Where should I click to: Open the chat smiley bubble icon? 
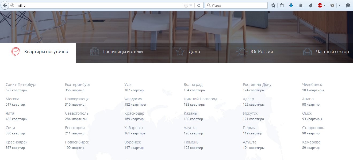pos(348,5)
